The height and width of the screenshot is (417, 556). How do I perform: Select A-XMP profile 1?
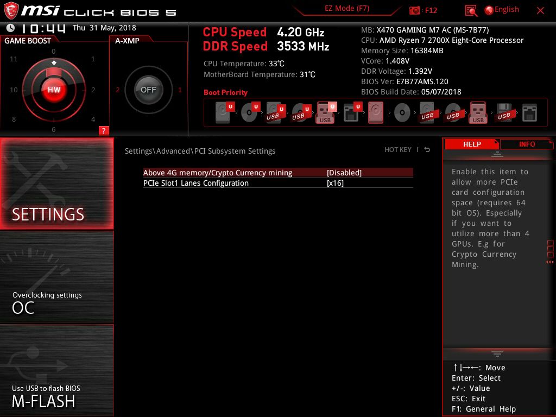coord(180,90)
